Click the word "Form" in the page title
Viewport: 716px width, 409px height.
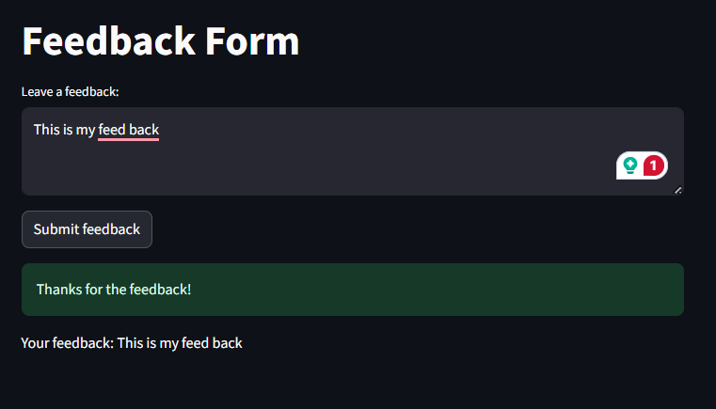[x=252, y=41]
